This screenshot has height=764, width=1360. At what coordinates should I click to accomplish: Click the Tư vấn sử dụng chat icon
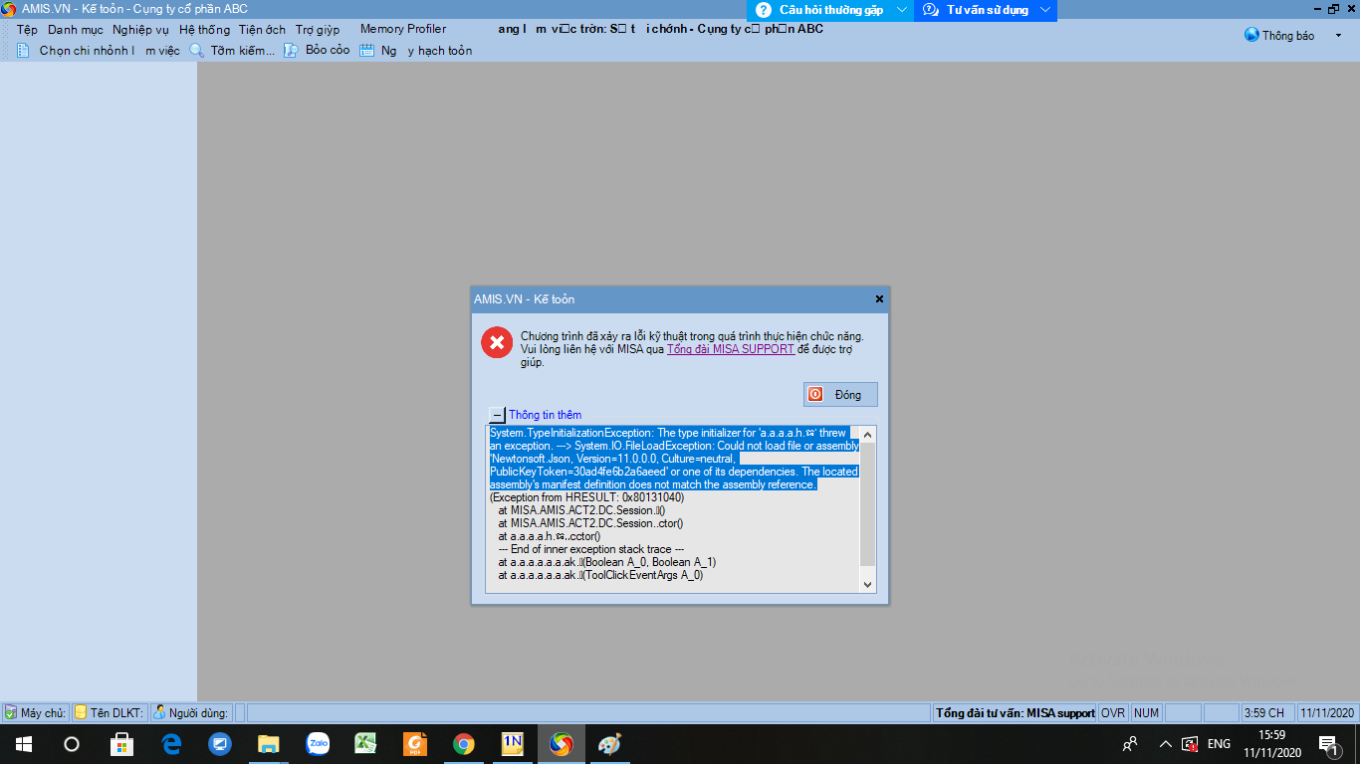[x=931, y=10]
